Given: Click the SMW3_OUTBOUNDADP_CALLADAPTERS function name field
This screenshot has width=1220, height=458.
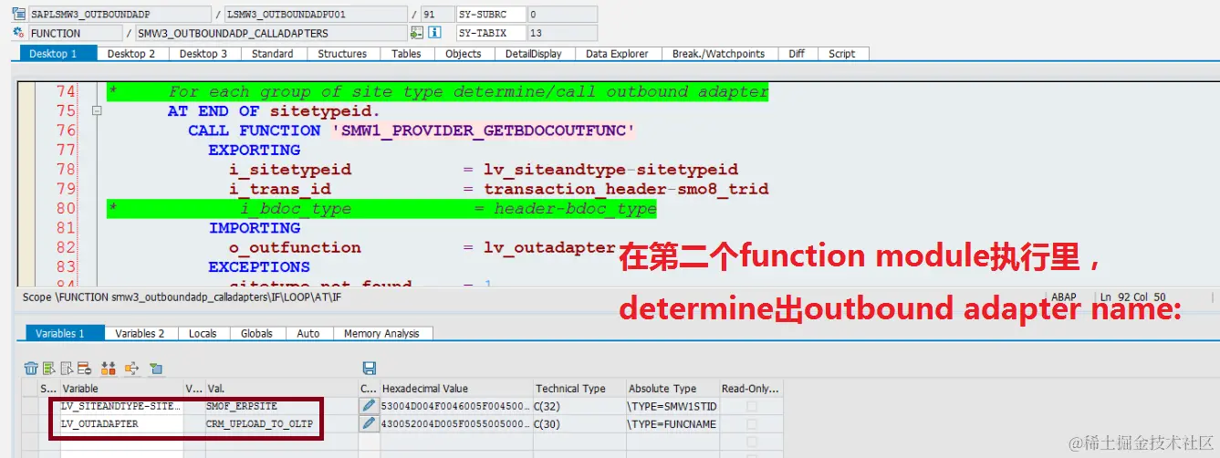Looking at the screenshot, I should coord(271,33).
